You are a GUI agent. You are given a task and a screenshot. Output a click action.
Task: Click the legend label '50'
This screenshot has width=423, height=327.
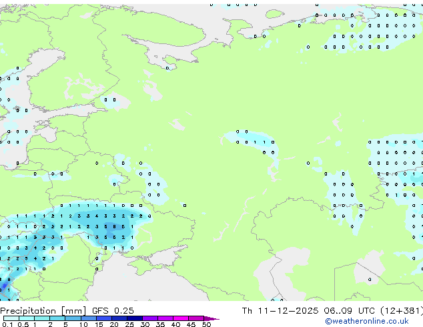[206, 324]
